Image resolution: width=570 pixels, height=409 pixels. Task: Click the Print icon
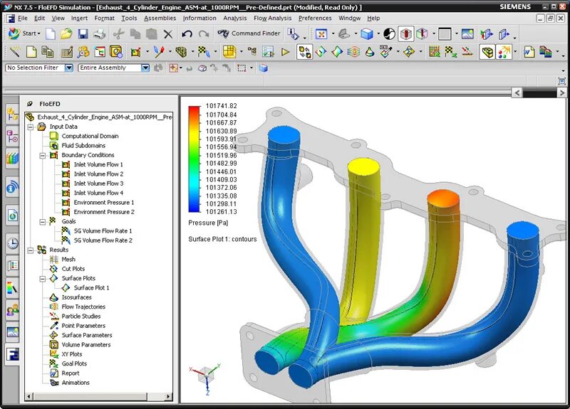click(99, 33)
